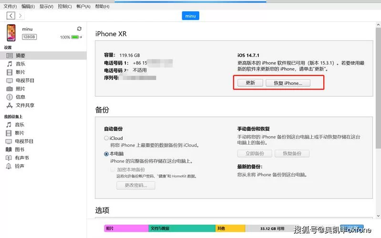Click the 手动备份和恢复 heading
381x238 pixels.
pos(253,129)
